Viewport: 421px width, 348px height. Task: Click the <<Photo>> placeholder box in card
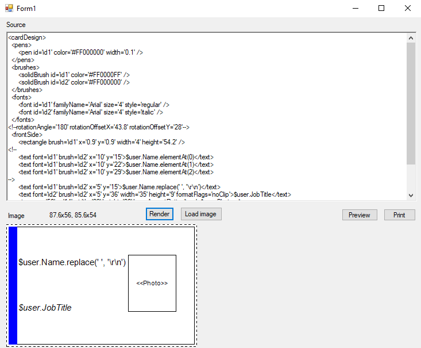click(x=152, y=283)
